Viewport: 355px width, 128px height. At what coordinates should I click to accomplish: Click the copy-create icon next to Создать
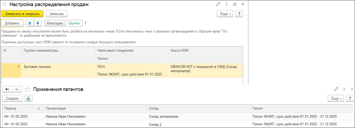(29, 98)
